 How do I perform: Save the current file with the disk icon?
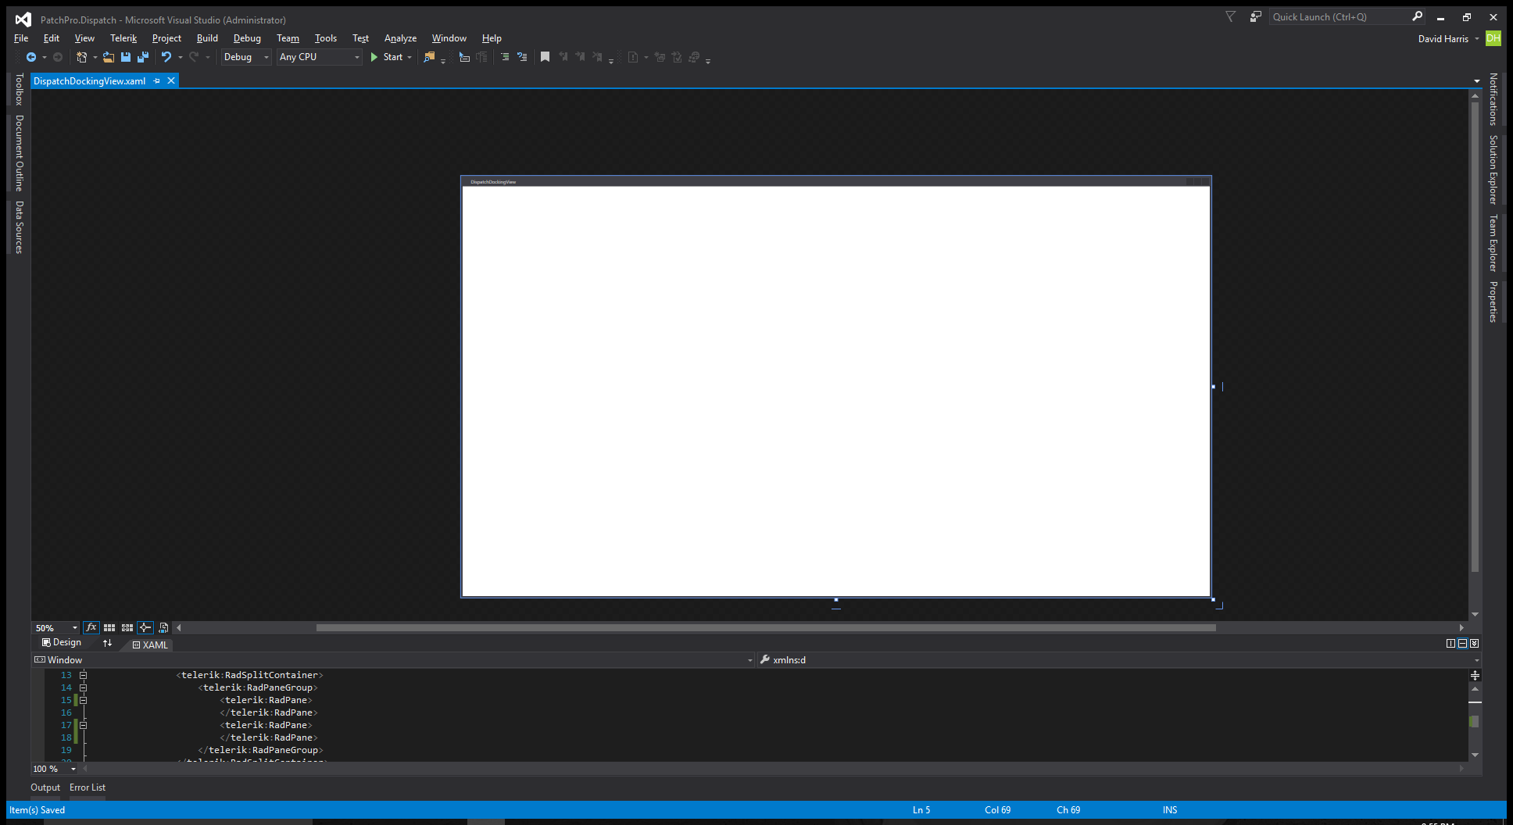tap(126, 57)
